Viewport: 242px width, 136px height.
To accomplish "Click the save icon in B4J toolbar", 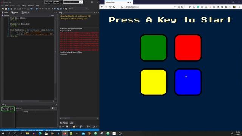I will coord(8,9).
